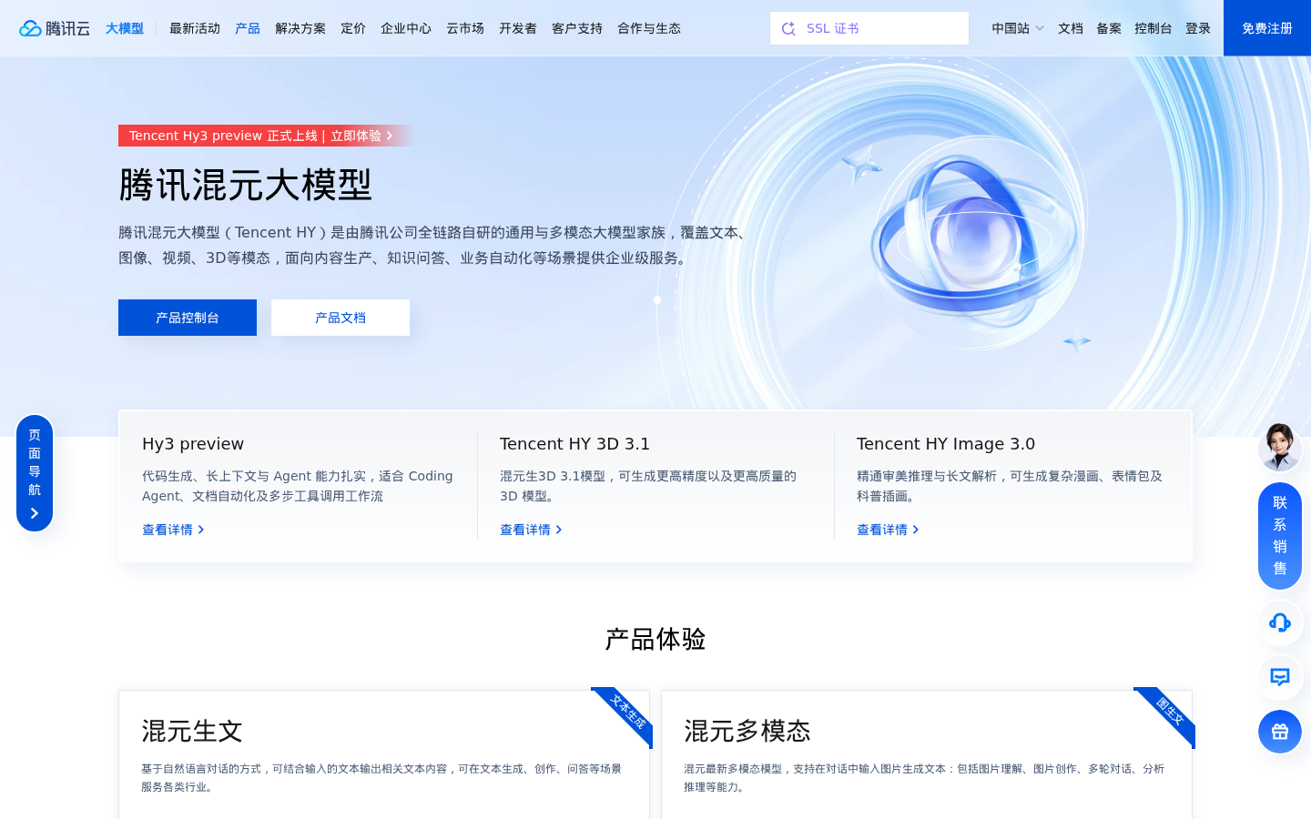Open the 控制台 link in header
Image resolution: width=1311 pixels, height=819 pixels.
[x=1153, y=28]
